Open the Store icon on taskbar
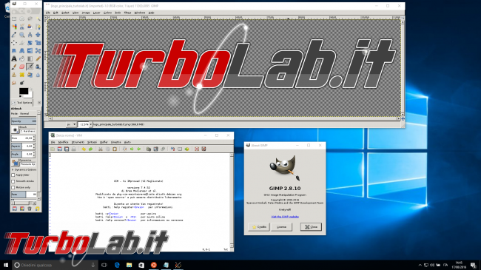Viewport: 481px width, 270px height. tap(141, 265)
